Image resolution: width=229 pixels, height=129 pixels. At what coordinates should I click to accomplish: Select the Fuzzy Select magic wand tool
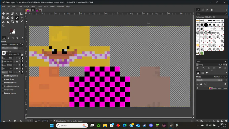(17, 14)
